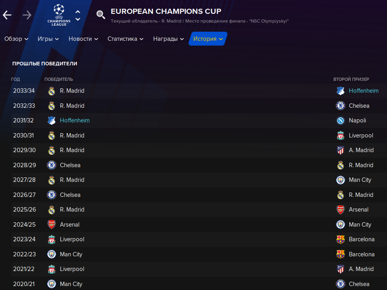Viewport: 387px width, 290px height.
Task: Open Hoffenheim link in 2033/34 runner-up
Action: tap(364, 91)
